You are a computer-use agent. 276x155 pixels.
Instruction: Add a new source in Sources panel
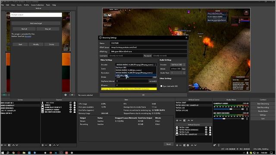coord(43,145)
